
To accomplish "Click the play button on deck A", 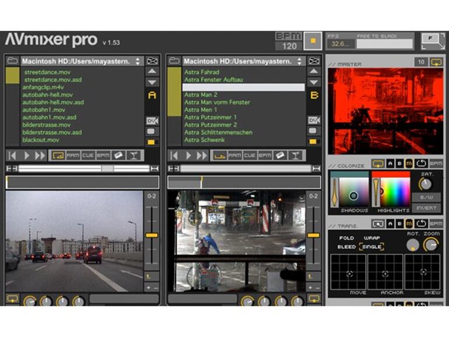I will (x=26, y=156).
